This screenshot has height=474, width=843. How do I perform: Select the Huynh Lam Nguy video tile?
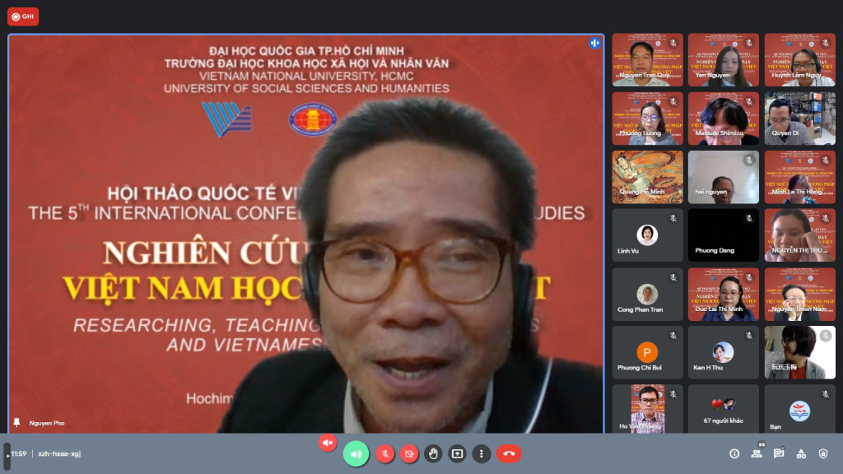(x=800, y=59)
